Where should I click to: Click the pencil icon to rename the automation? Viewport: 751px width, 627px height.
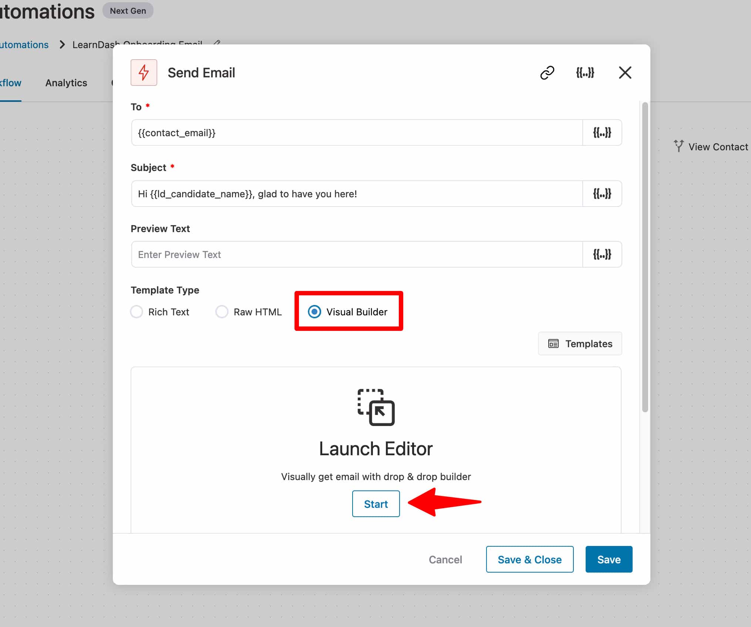[x=217, y=44]
